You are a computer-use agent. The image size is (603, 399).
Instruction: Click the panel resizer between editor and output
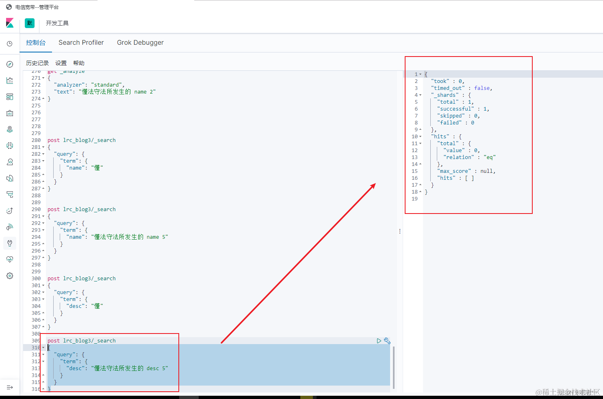[x=400, y=231]
